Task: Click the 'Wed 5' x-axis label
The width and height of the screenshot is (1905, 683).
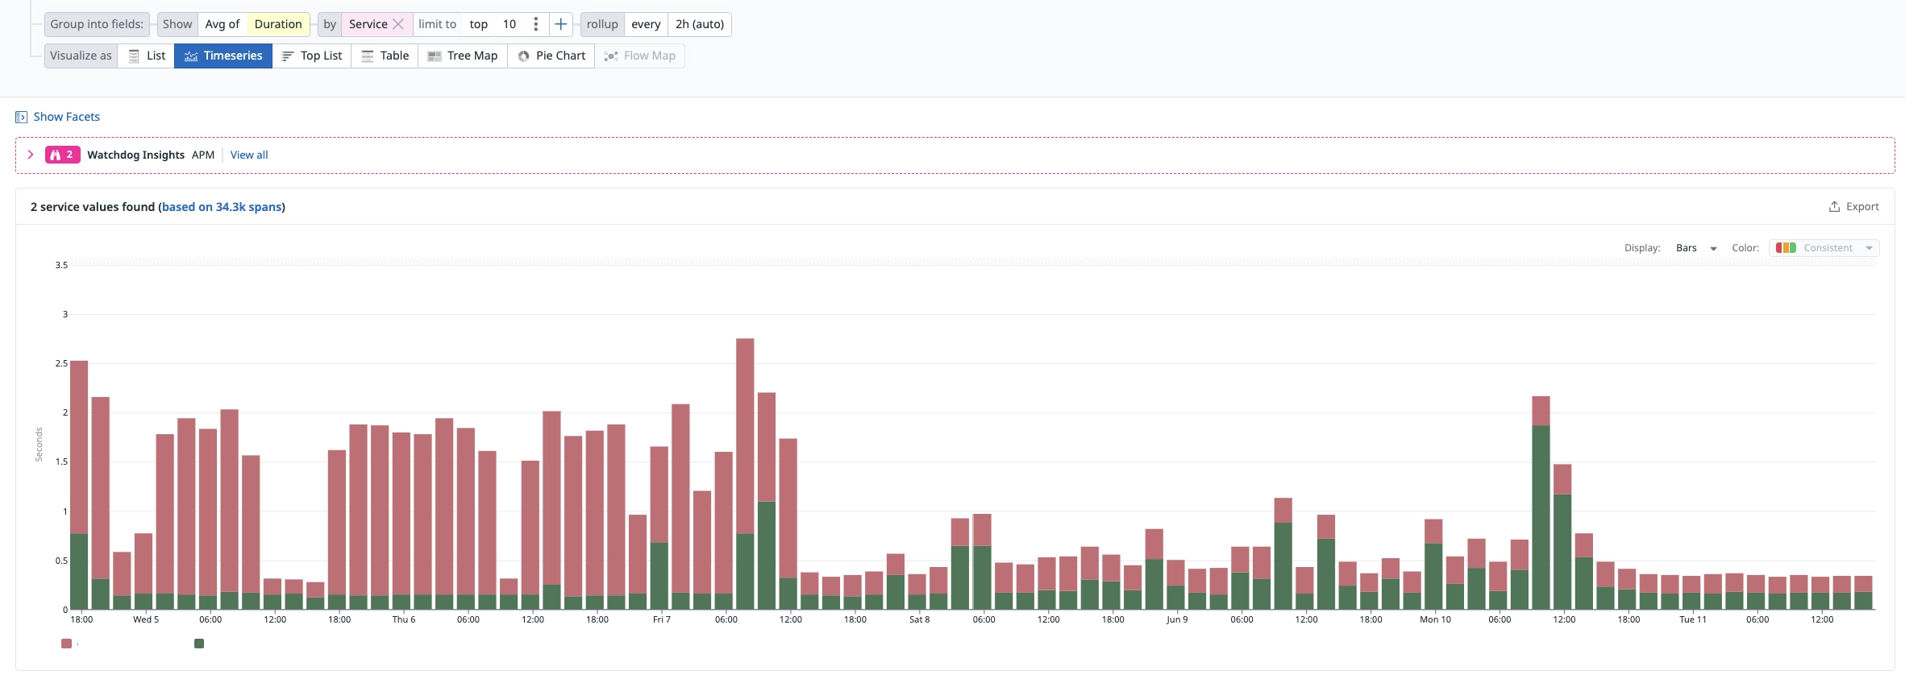Action: coord(146,619)
